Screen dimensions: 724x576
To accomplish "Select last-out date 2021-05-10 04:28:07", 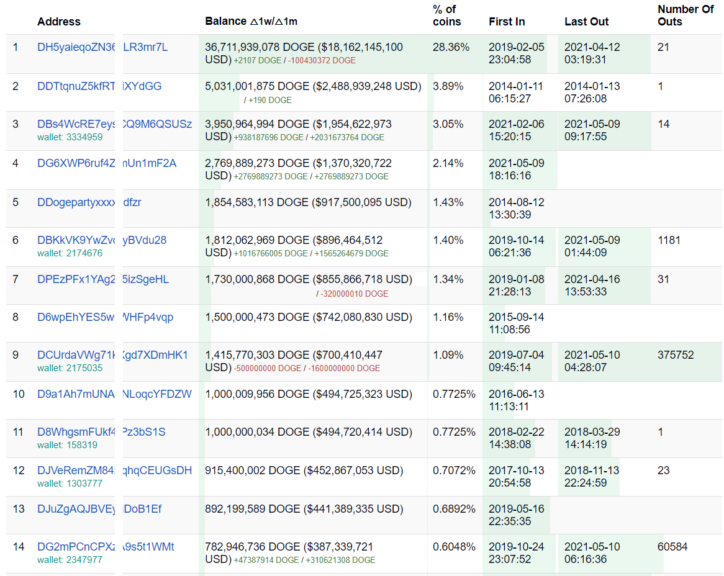I will (592, 361).
